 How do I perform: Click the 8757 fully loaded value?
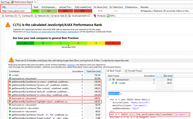click(x=83, y=11)
